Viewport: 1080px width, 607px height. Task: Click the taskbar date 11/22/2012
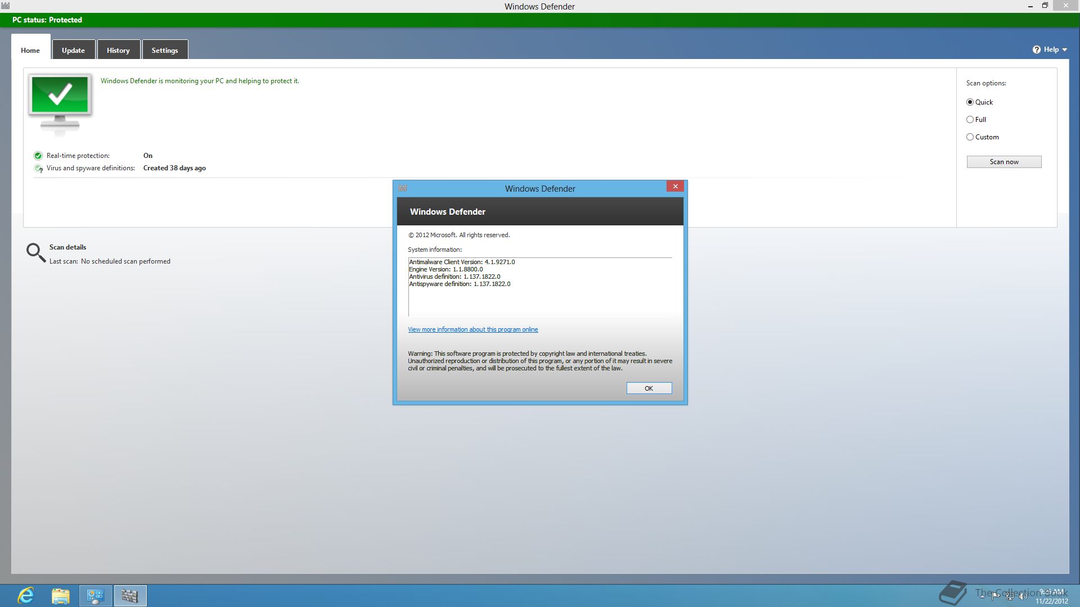pyautogui.click(x=1052, y=601)
